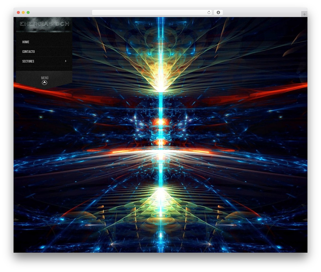
Task: Expand the Sectores submenu arrow
Action: tap(66, 61)
